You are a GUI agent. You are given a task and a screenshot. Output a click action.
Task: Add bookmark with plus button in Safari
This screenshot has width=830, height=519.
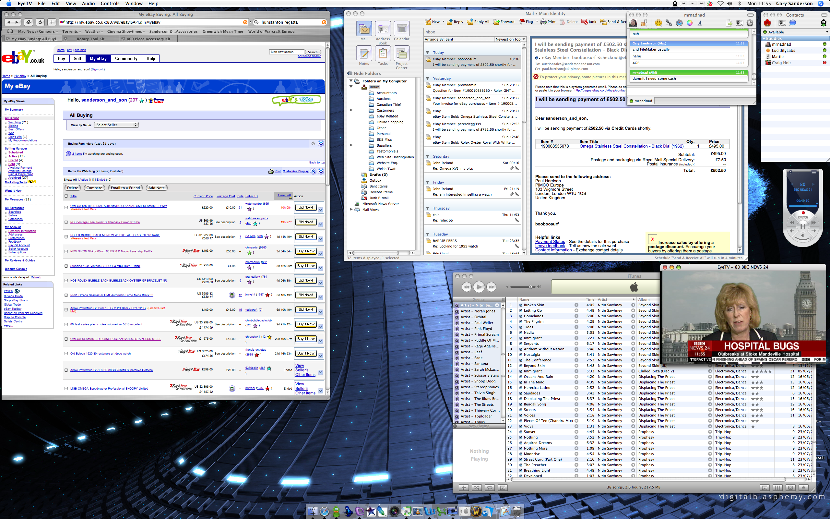(x=52, y=22)
